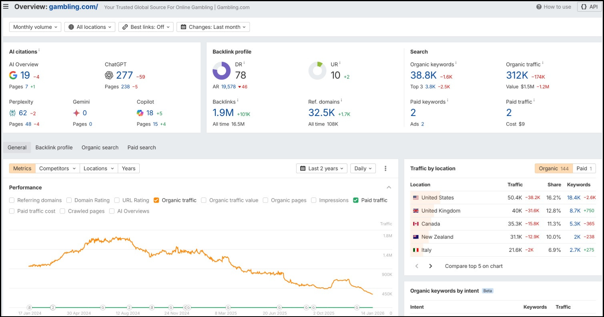Viewport: 604px width, 317px height.
Task: Switch to the Years chart tab
Action: 128,168
